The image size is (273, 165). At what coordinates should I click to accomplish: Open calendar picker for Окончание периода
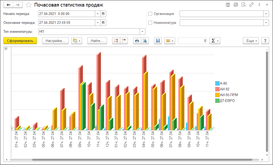pos(103,23)
